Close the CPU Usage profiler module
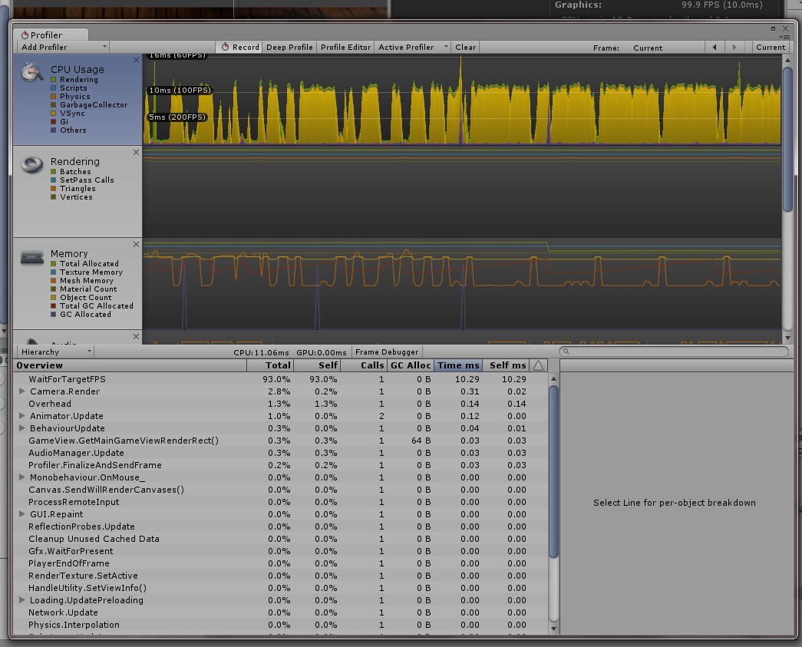The width and height of the screenshot is (802, 647). tap(136, 60)
